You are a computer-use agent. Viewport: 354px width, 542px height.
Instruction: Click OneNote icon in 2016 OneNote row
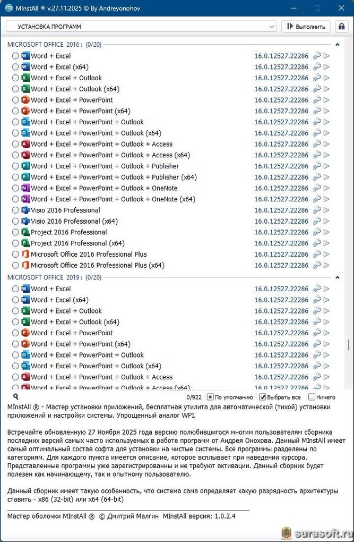pyautogui.click(x=25, y=189)
